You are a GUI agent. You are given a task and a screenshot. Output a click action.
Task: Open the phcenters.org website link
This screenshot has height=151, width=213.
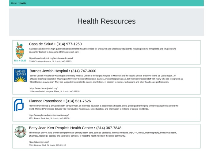pos(39,142)
